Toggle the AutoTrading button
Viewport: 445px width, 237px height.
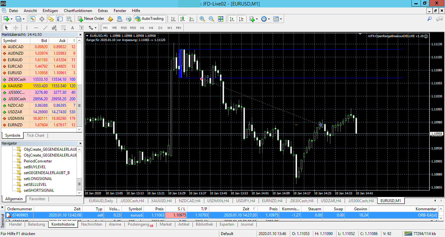pos(149,19)
